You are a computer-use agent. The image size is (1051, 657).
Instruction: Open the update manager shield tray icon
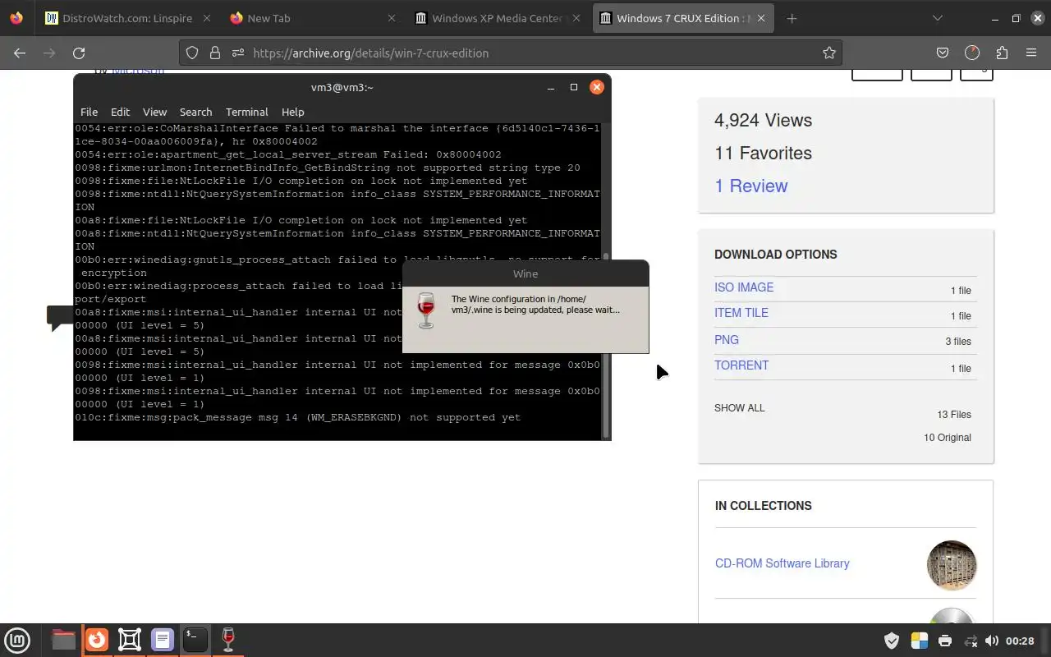pyautogui.click(x=892, y=641)
